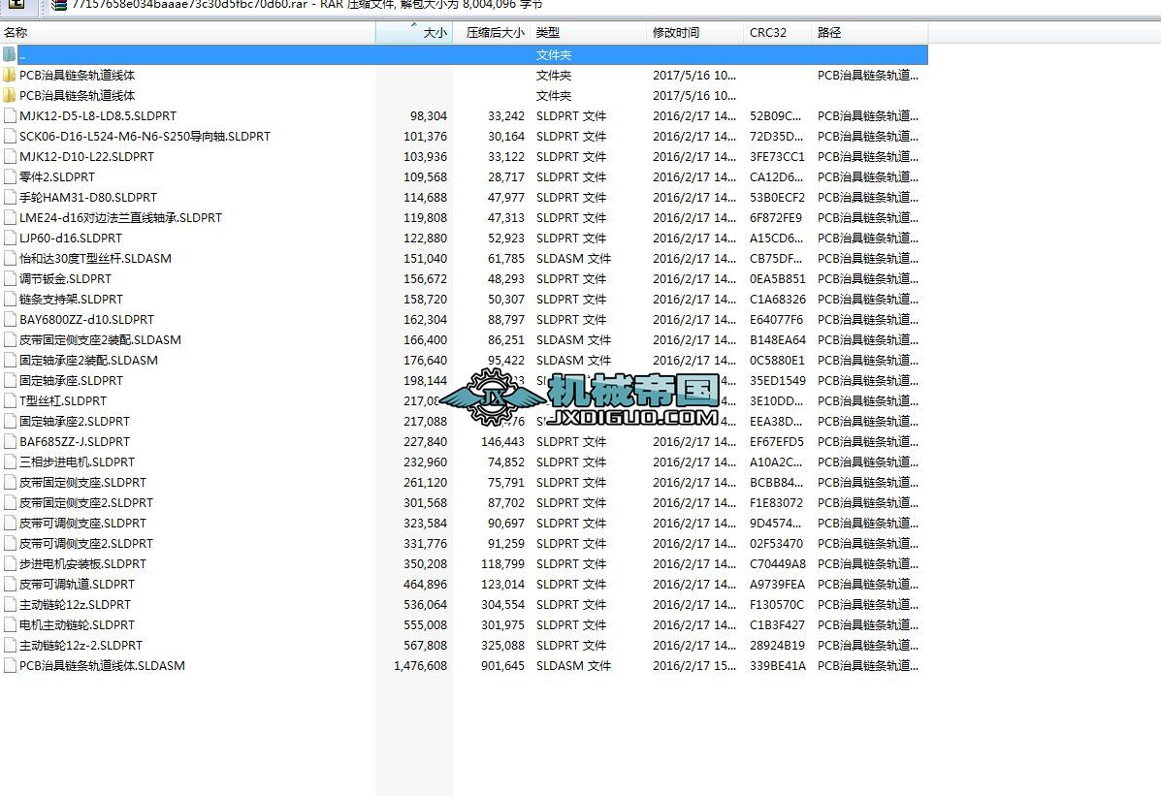The height and width of the screenshot is (796, 1161).
Task: Click the compressed size value 901,645
Action: click(502, 666)
